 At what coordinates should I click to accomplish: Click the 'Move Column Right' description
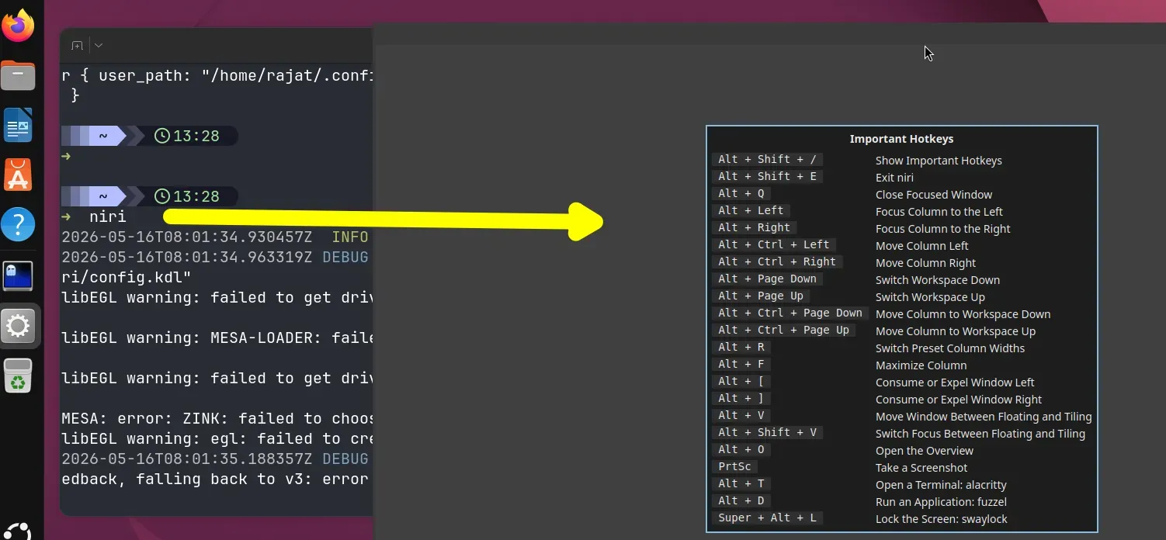(x=926, y=263)
